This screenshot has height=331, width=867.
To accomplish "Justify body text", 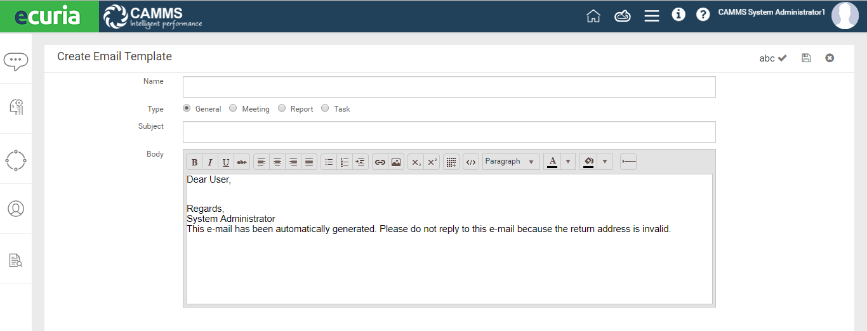I will 309,162.
